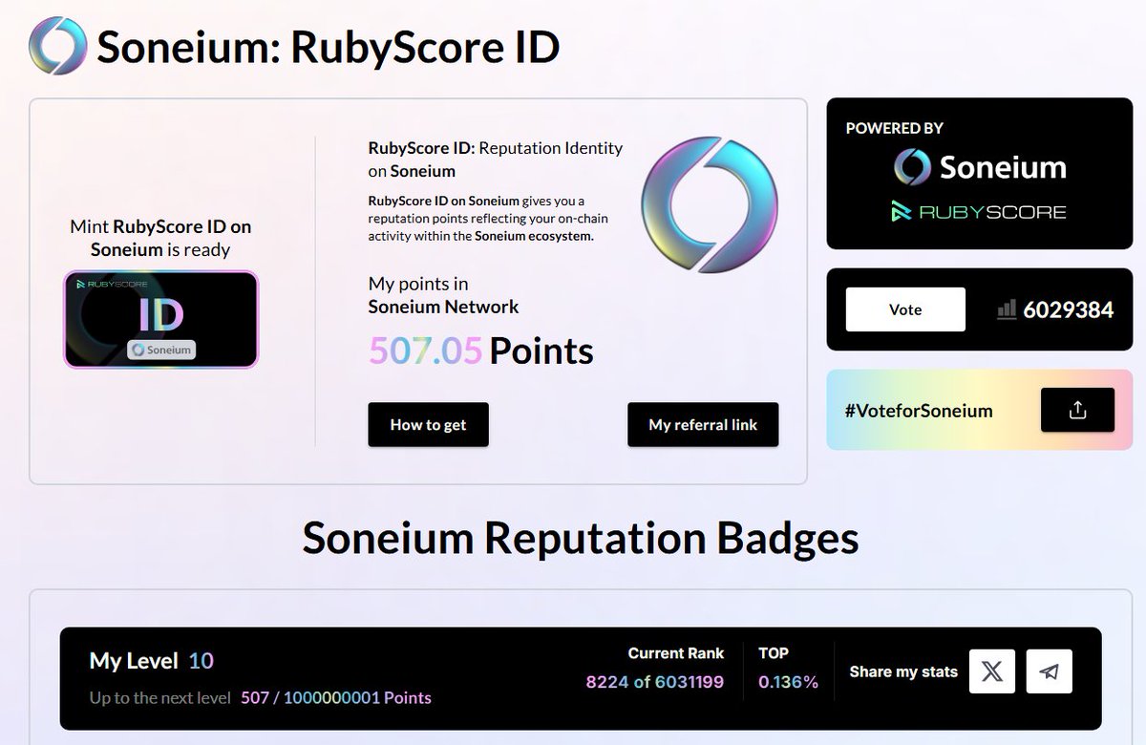Click the TOP 0.136% value
The image size is (1146, 745).
[x=788, y=682]
